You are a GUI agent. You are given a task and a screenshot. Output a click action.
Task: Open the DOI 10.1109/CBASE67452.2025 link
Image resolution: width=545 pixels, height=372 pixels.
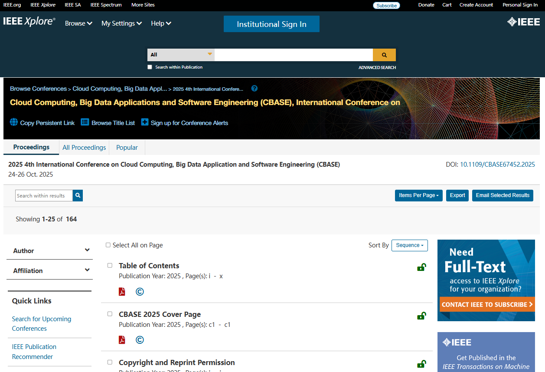497,165
